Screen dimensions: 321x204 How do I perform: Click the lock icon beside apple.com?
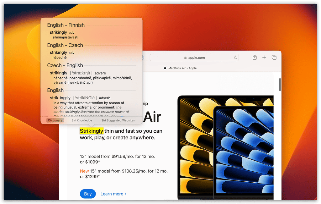coord(185,58)
